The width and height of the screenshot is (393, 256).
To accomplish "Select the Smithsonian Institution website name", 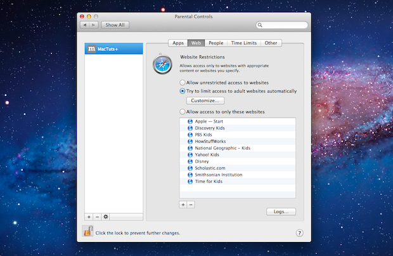I will point(219,175).
